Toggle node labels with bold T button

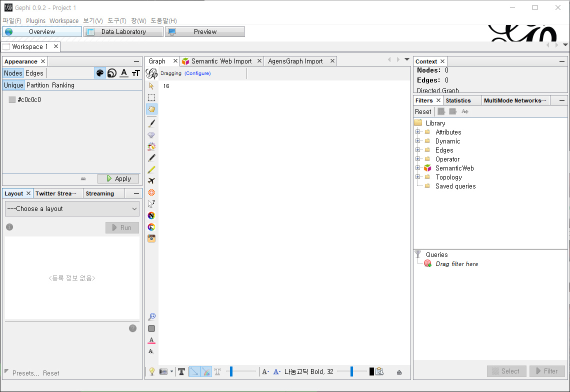pyautogui.click(x=181, y=371)
